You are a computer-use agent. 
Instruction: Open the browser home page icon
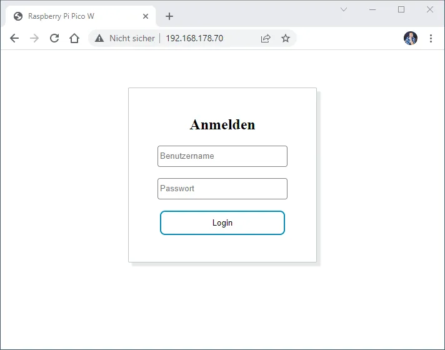click(74, 38)
